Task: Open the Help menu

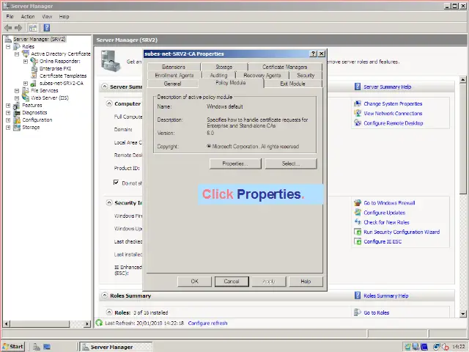Action: pyautogui.click(x=64, y=16)
